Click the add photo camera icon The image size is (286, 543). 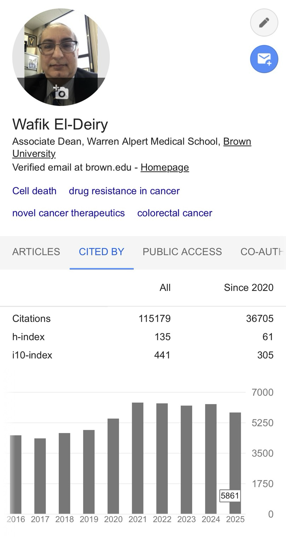tap(61, 92)
